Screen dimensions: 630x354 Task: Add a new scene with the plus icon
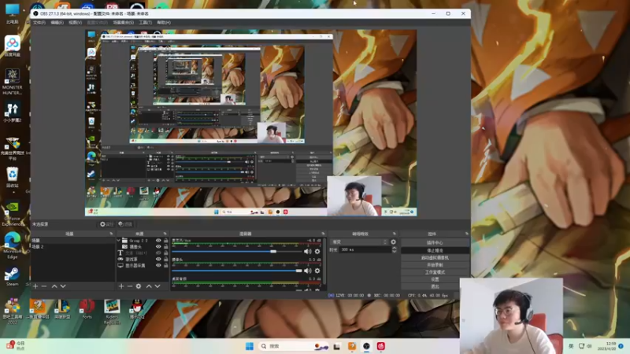(x=35, y=286)
